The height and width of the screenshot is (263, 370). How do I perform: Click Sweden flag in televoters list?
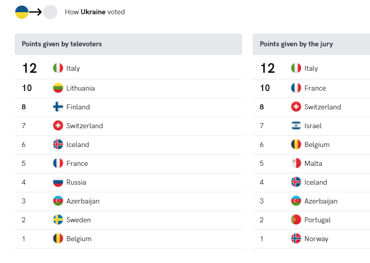(x=58, y=220)
